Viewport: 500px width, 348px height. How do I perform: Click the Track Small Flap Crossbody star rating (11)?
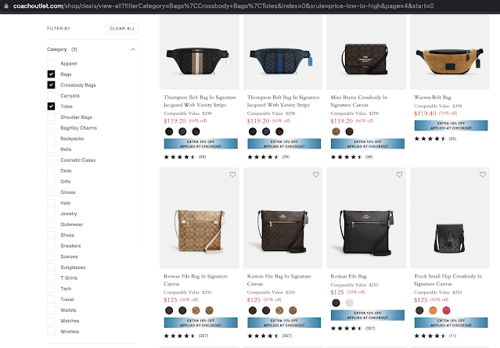coord(435,335)
